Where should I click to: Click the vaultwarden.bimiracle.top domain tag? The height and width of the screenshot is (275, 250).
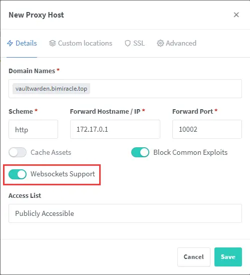click(x=51, y=89)
